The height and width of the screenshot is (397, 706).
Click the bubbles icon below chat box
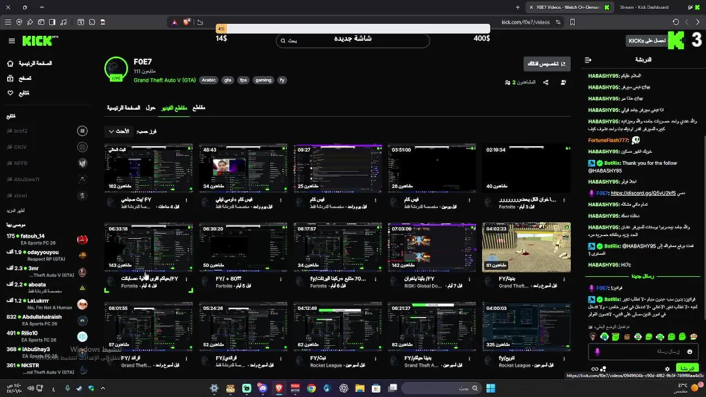[603, 369]
